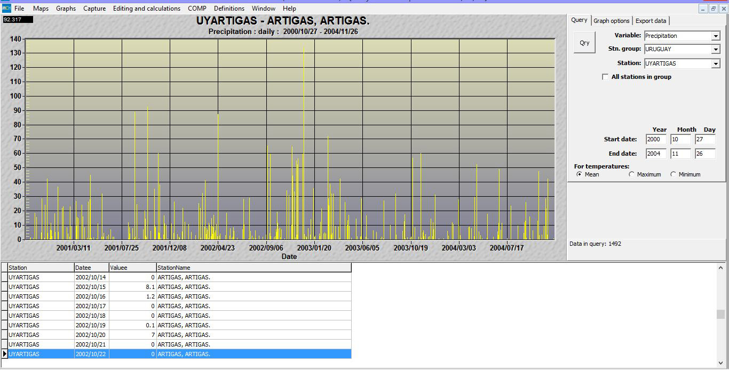Select the Maximum temperature radio button
This screenshot has width=729, height=370.
click(632, 174)
